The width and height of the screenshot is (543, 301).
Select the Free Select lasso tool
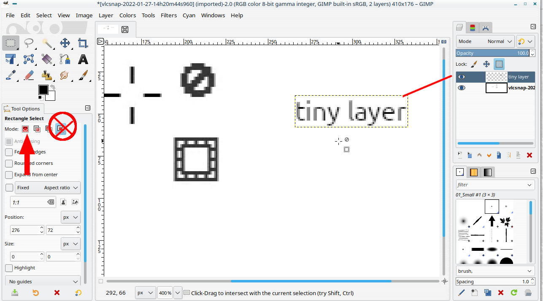click(29, 43)
